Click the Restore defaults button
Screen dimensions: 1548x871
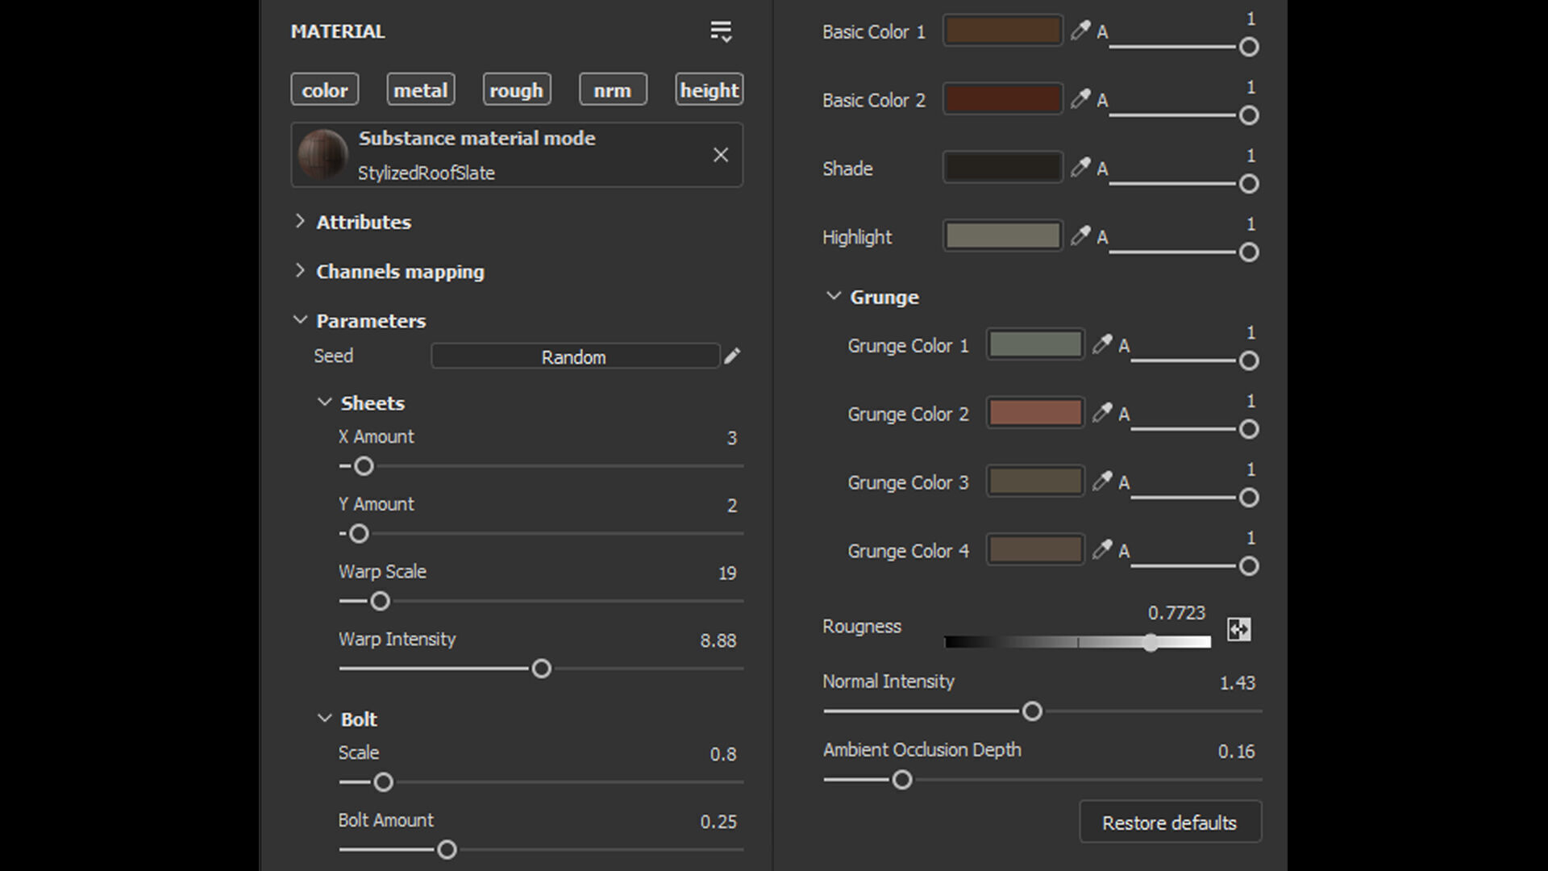coord(1169,823)
